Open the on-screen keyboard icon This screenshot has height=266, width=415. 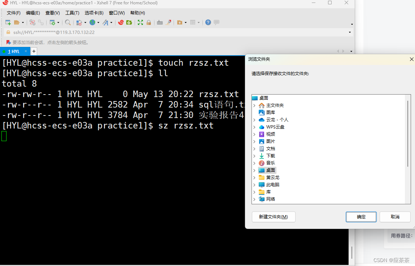click(160, 22)
